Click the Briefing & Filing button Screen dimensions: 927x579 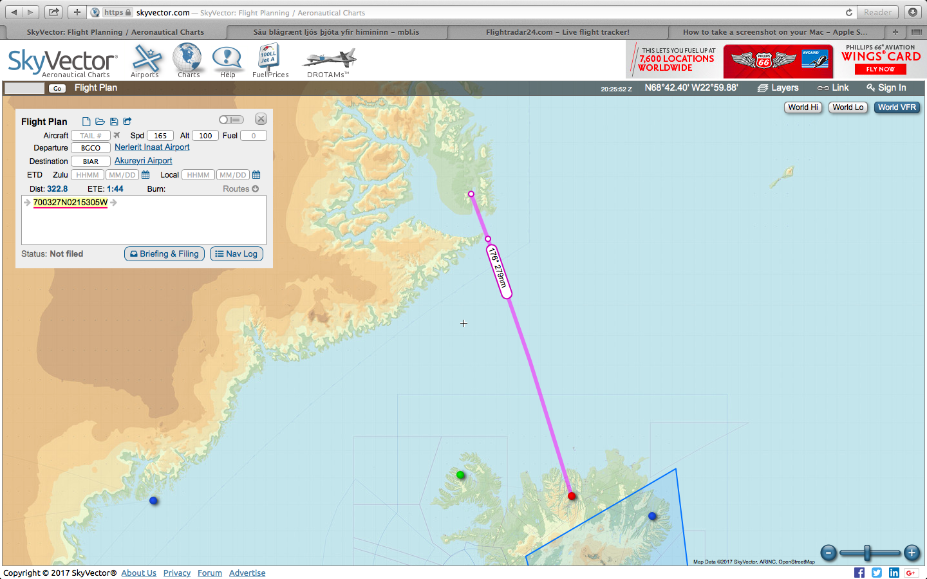[x=165, y=254]
